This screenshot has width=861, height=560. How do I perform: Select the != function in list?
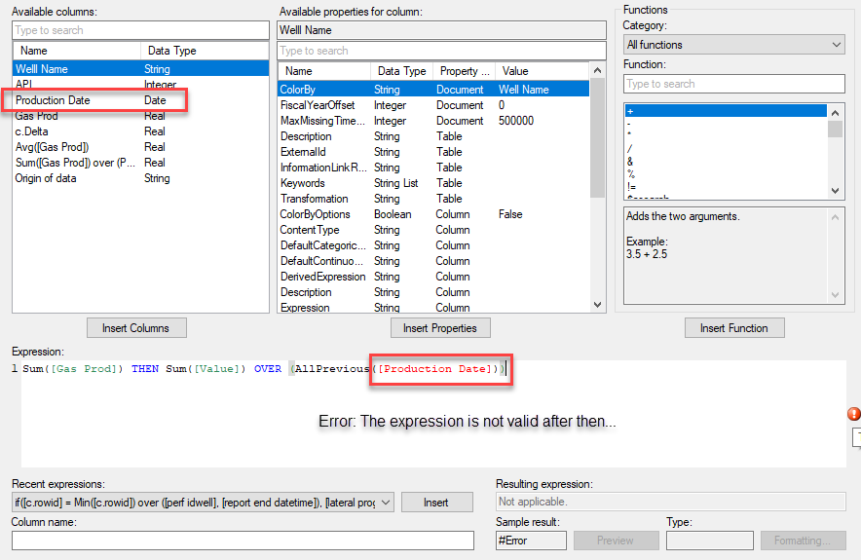pos(726,187)
